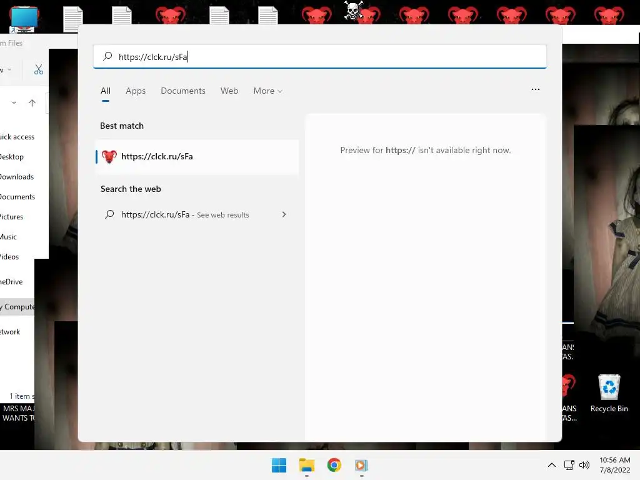This screenshot has width=640, height=480.
Task: Select Pictures in File Explorer sidebar
Action: 11,217
